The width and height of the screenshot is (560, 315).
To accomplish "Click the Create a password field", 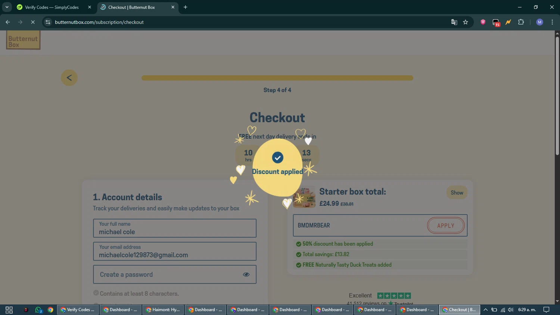I will point(175,274).
